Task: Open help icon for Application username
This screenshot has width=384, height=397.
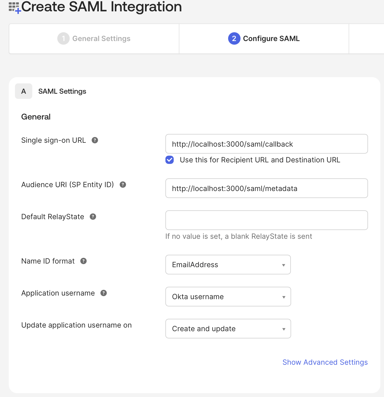Action: [x=104, y=293]
